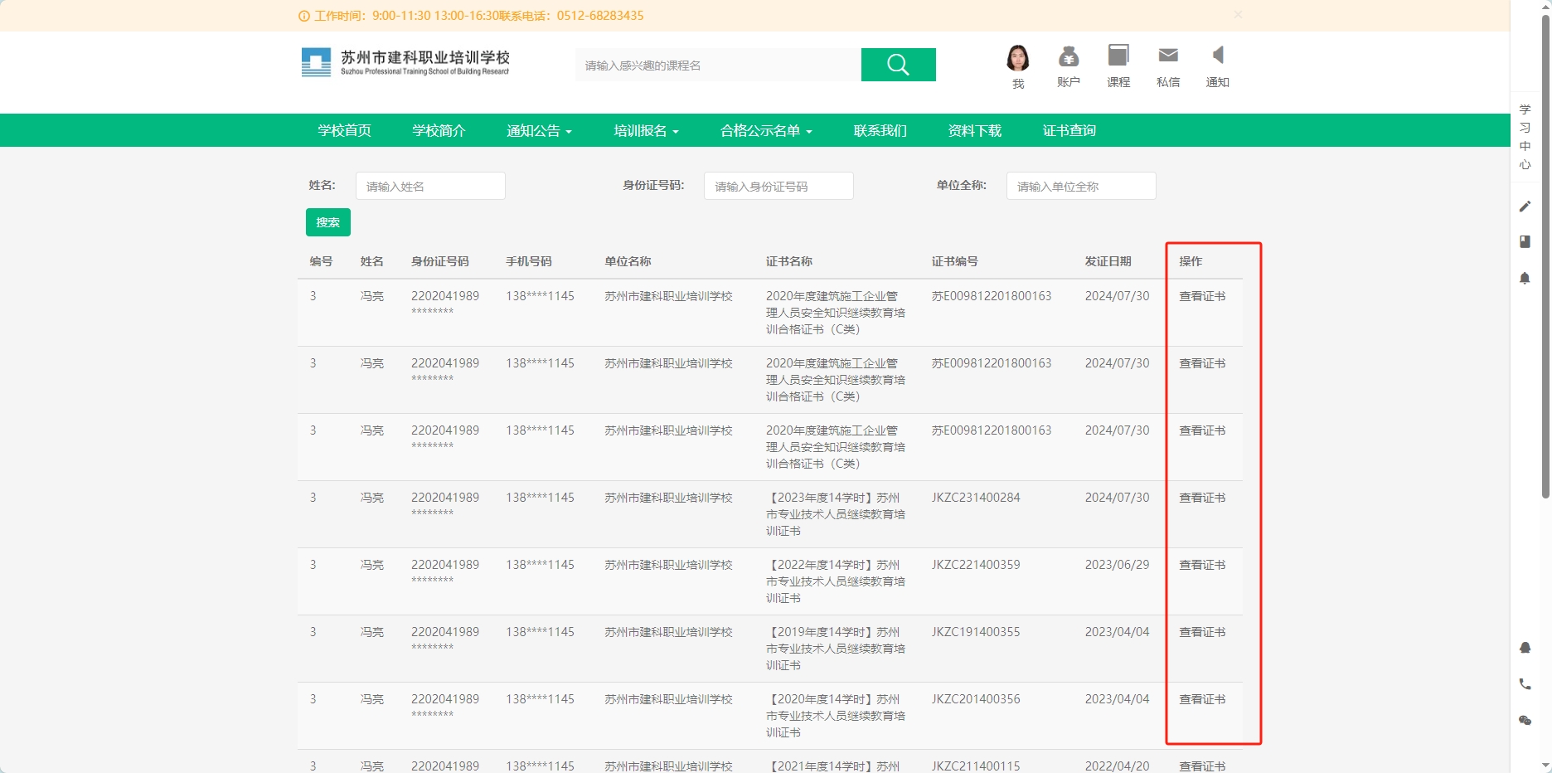Click the scrollbar down arrow at bottom
Image resolution: width=1552 pixels, height=773 pixels.
[1545, 766]
